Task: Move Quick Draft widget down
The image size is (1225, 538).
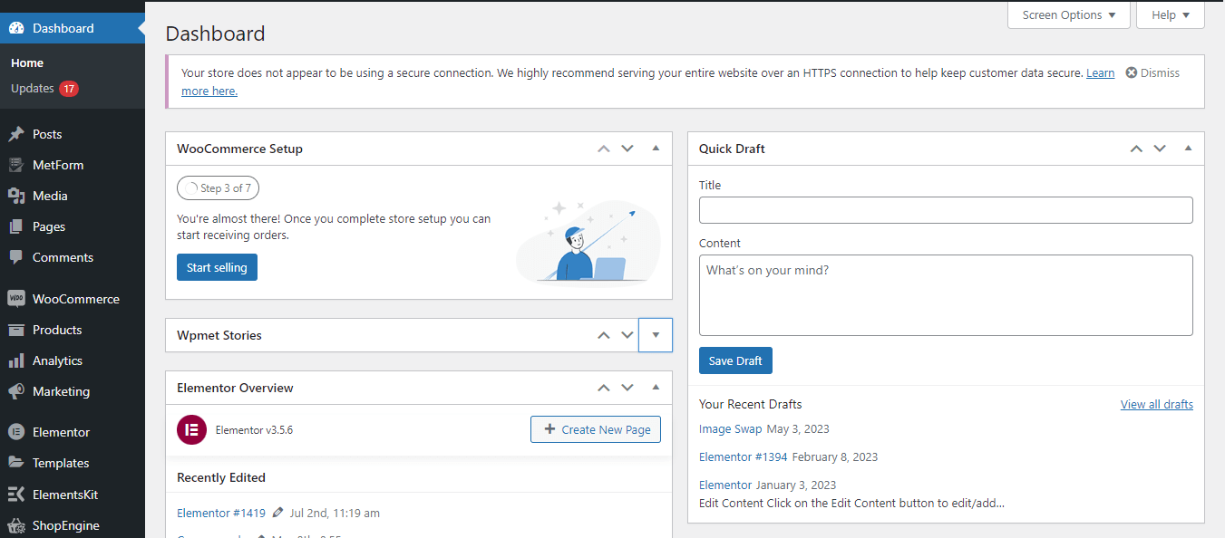Action: pyautogui.click(x=1160, y=149)
